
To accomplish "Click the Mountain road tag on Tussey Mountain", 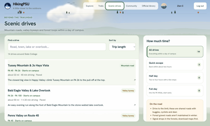I will [x=127, y=66].
